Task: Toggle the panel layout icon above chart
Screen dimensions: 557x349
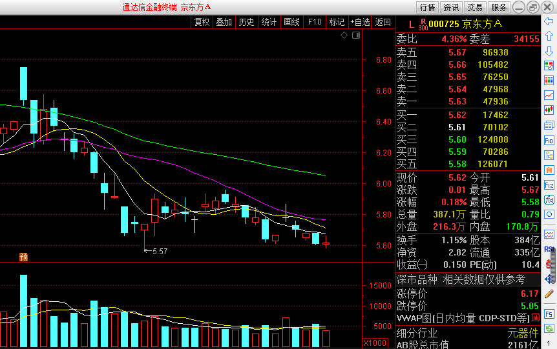Action: coord(355,35)
